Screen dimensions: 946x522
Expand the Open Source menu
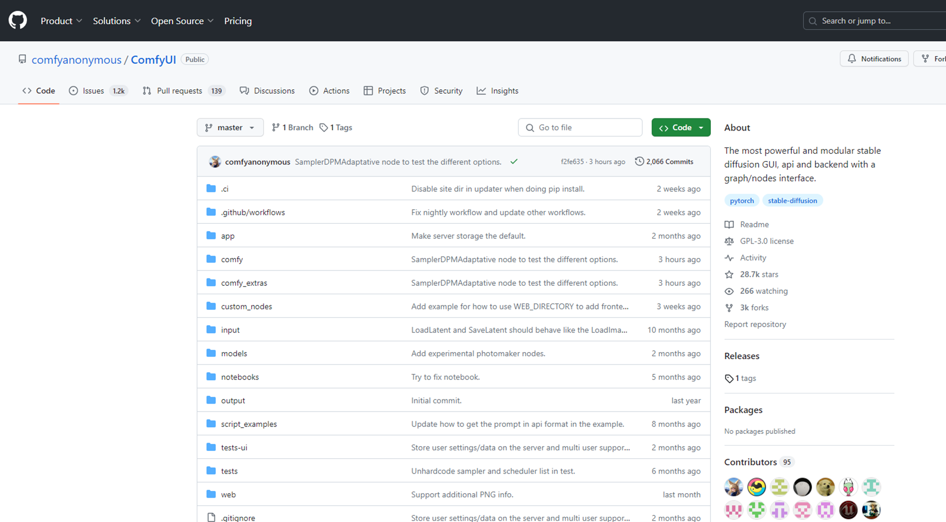(x=182, y=21)
